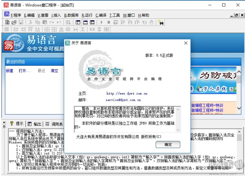Open the E.编辑 menu

click(x=29, y=15)
